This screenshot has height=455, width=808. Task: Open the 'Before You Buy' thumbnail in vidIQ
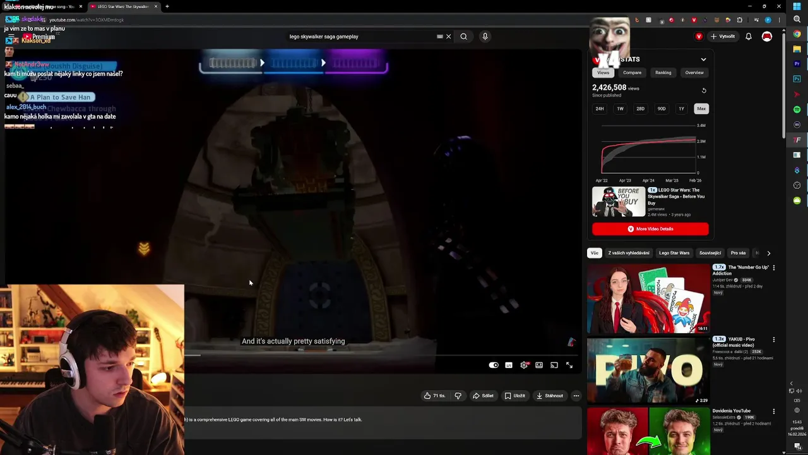tap(619, 202)
